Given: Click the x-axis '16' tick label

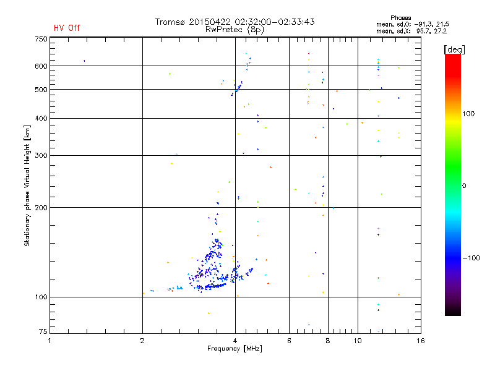Looking at the screenshot, I should 421,341.
